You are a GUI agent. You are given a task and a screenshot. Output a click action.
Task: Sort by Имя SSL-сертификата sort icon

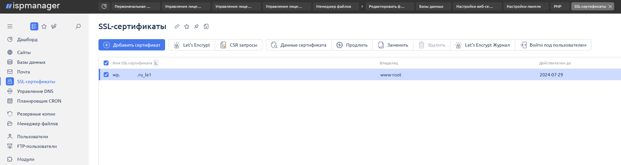pyautogui.click(x=156, y=63)
